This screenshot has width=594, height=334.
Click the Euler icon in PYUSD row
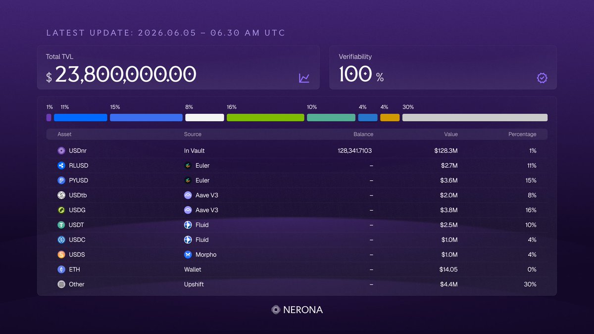(188, 180)
